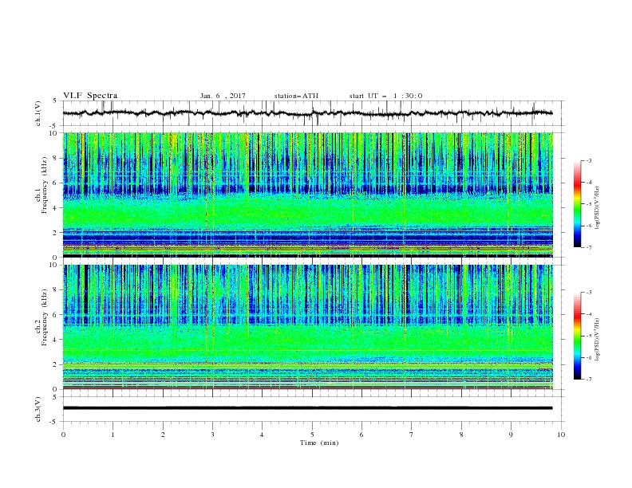Click the "station=ATH" header label
632x488 pixels.
[x=296, y=96]
